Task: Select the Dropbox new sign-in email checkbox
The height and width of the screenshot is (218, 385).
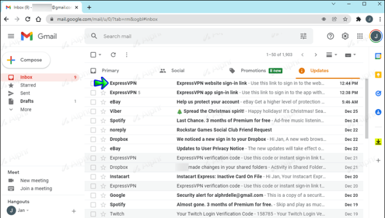Action: [x=93, y=139]
